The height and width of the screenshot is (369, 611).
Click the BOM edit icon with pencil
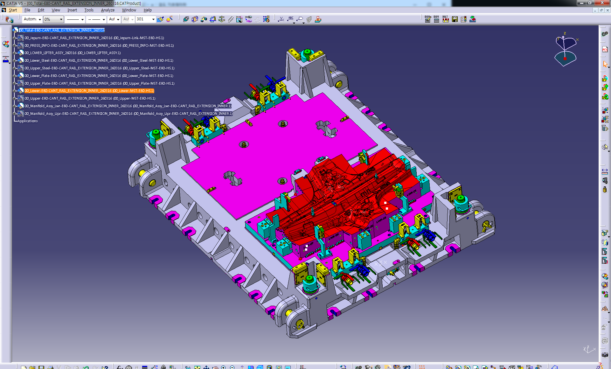point(427,19)
